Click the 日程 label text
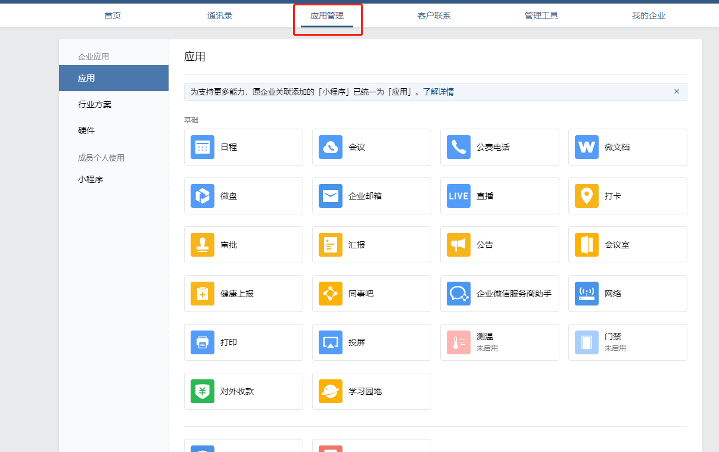The height and width of the screenshot is (452, 719). [x=229, y=147]
